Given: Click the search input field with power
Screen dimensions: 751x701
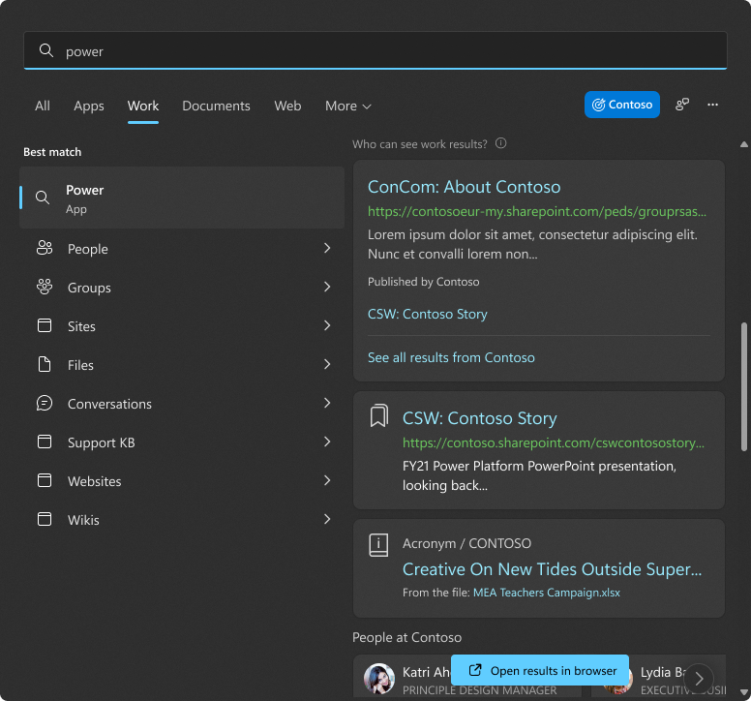Looking at the screenshot, I should (x=375, y=50).
